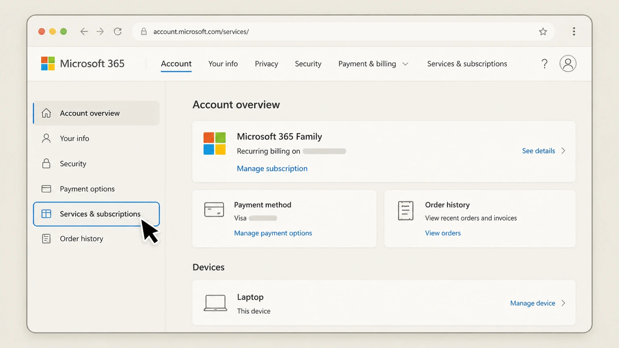Image resolution: width=619 pixels, height=348 pixels.
Task: Open the browser three-dot menu
Action: tap(574, 31)
